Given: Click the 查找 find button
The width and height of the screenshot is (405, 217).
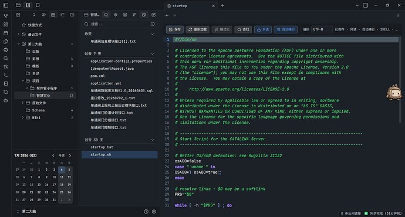Looking at the screenshot, I should pos(243,30).
